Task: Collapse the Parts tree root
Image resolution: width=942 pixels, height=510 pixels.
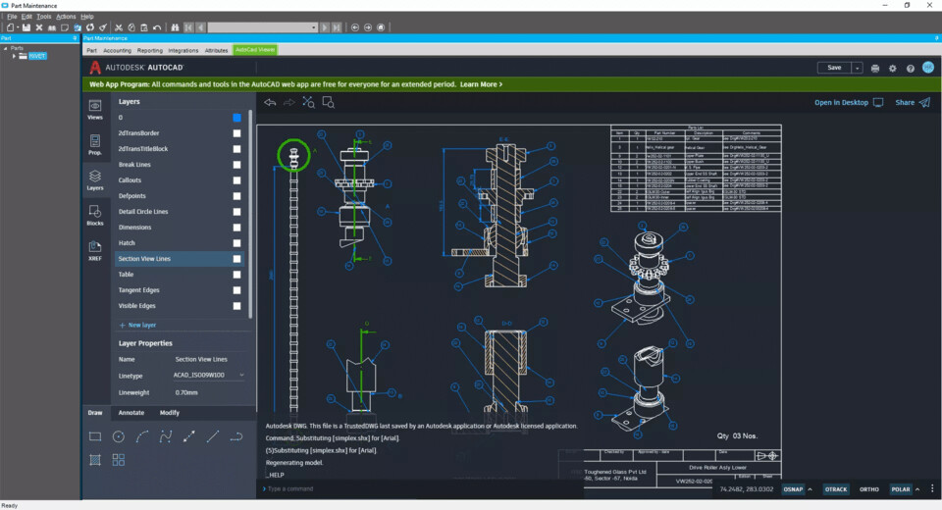Action: (x=6, y=48)
